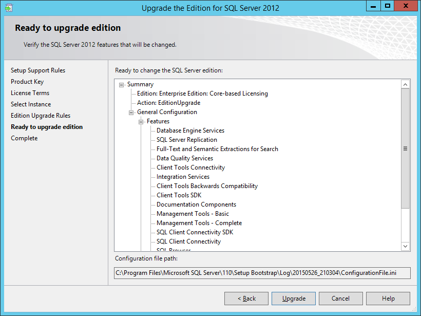Collapse the General Configuration node
421x316 pixels.
(x=131, y=112)
